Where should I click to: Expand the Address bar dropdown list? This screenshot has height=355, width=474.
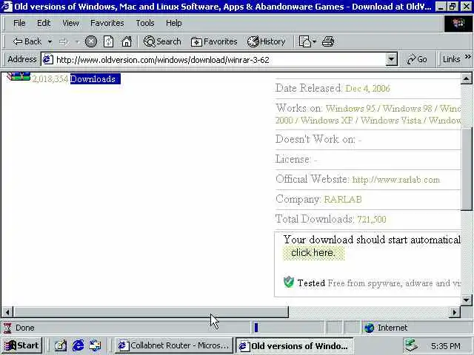click(392, 59)
